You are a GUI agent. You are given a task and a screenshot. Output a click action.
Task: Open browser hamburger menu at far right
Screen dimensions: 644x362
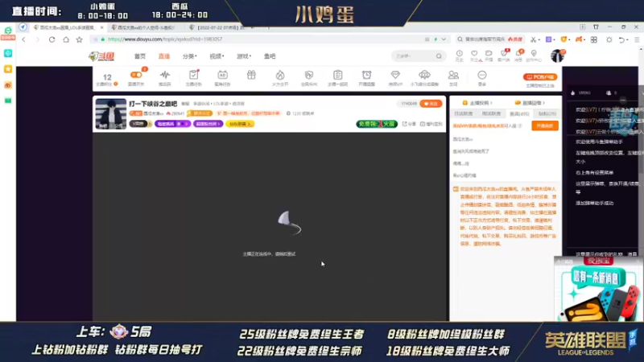(x=637, y=39)
